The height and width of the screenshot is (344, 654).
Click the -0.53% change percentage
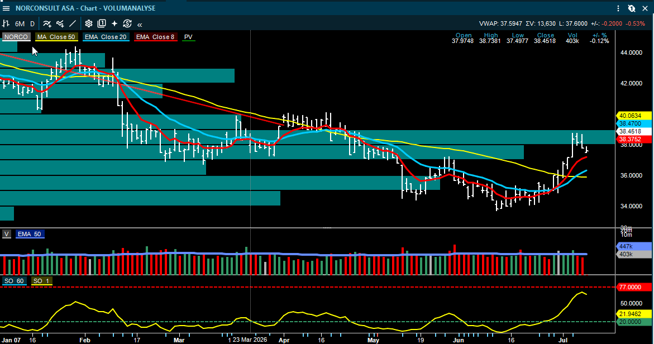pos(635,24)
